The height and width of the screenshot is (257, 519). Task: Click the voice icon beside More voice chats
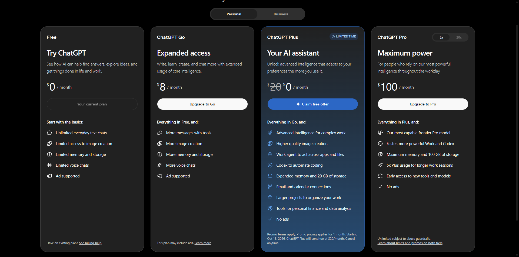[x=160, y=165]
